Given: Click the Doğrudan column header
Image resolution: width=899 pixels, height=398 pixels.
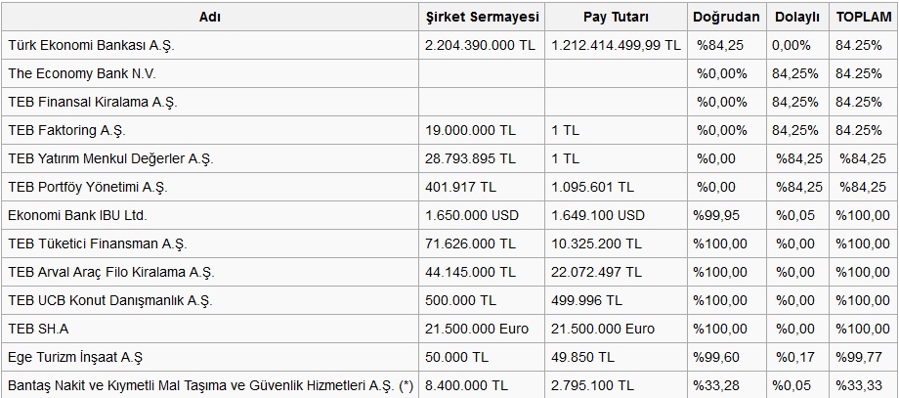Looking at the screenshot, I should (x=726, y=17).
